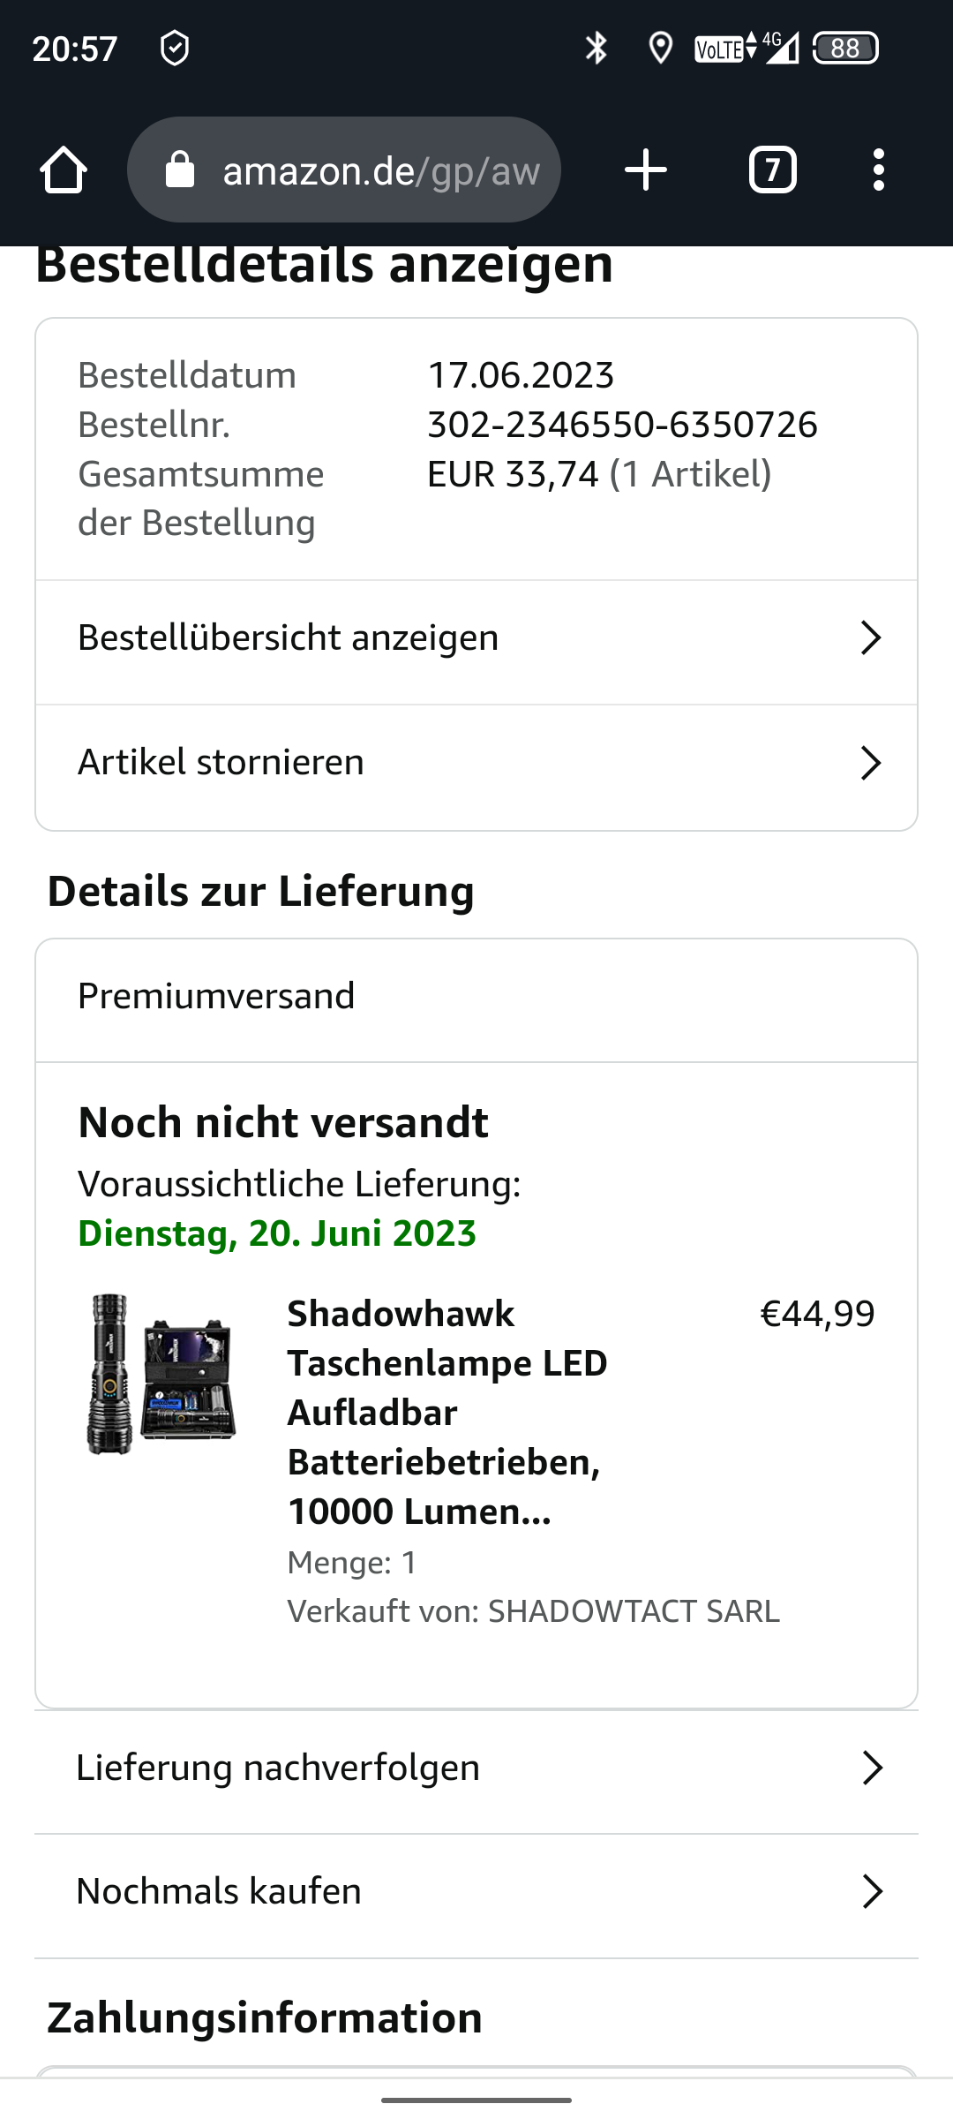
Task: Tap chevron beside Nochmals kaufen
Action: click(872, 1891)
